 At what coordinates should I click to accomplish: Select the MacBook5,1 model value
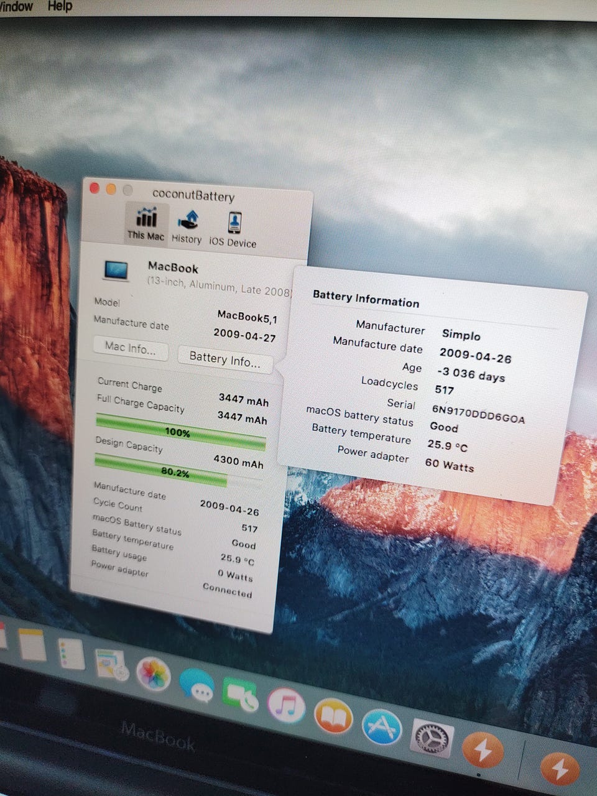(248, 318)
